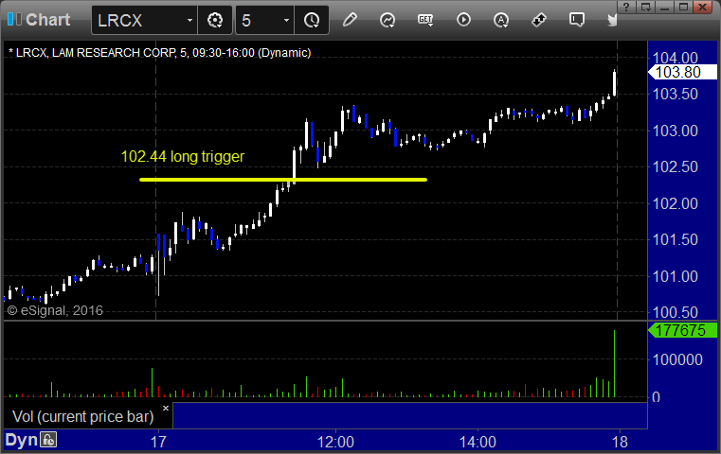
Task: Click the date 17 label on time axis
Action: point(158,442)
